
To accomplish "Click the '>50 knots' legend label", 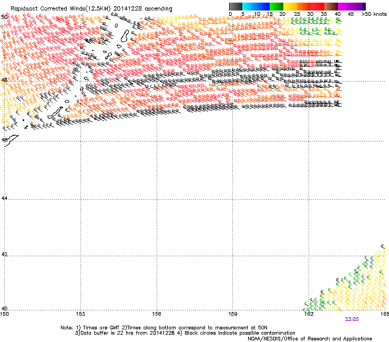I will [374, 14].
